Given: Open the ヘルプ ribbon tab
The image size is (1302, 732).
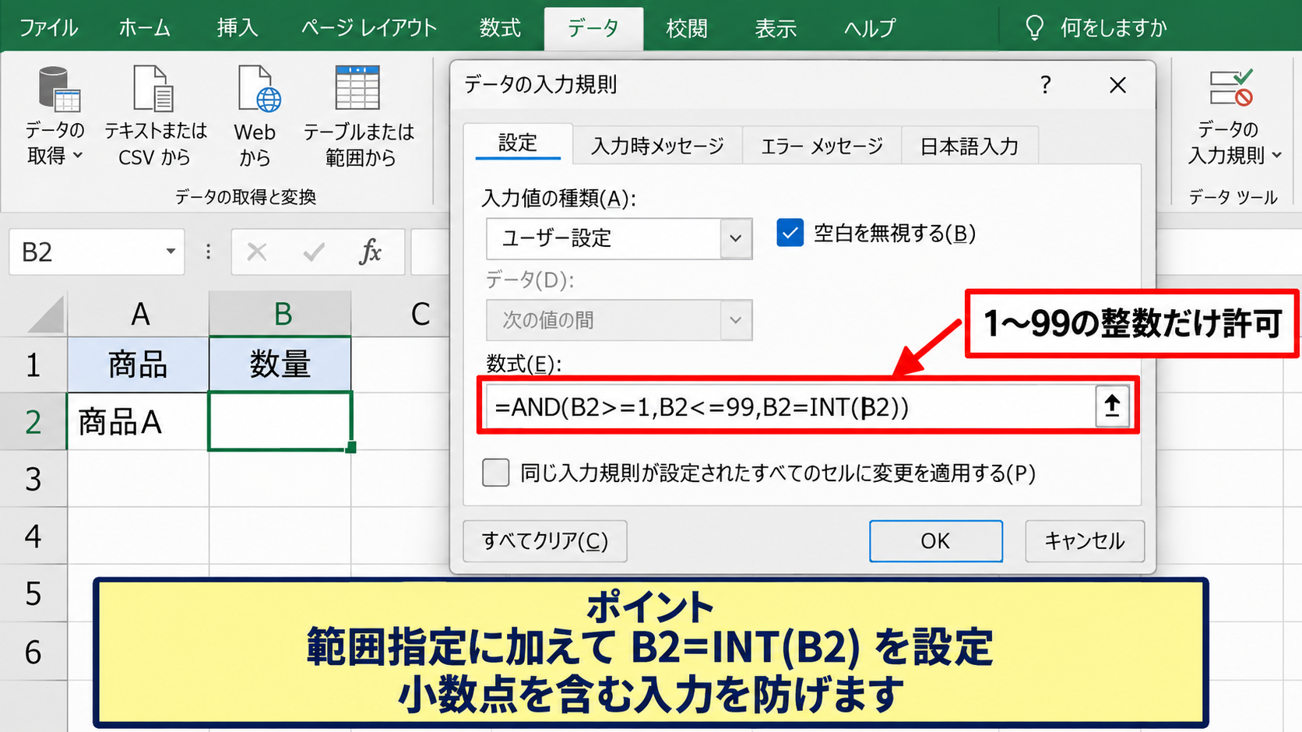Looking at the screenshot, I should pyautogui.click(x=871, y=28).
